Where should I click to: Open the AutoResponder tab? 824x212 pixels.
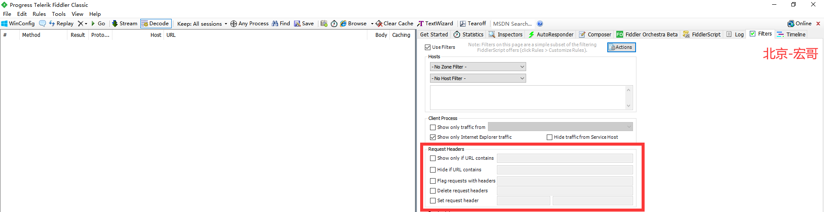(x=551, y=34)
